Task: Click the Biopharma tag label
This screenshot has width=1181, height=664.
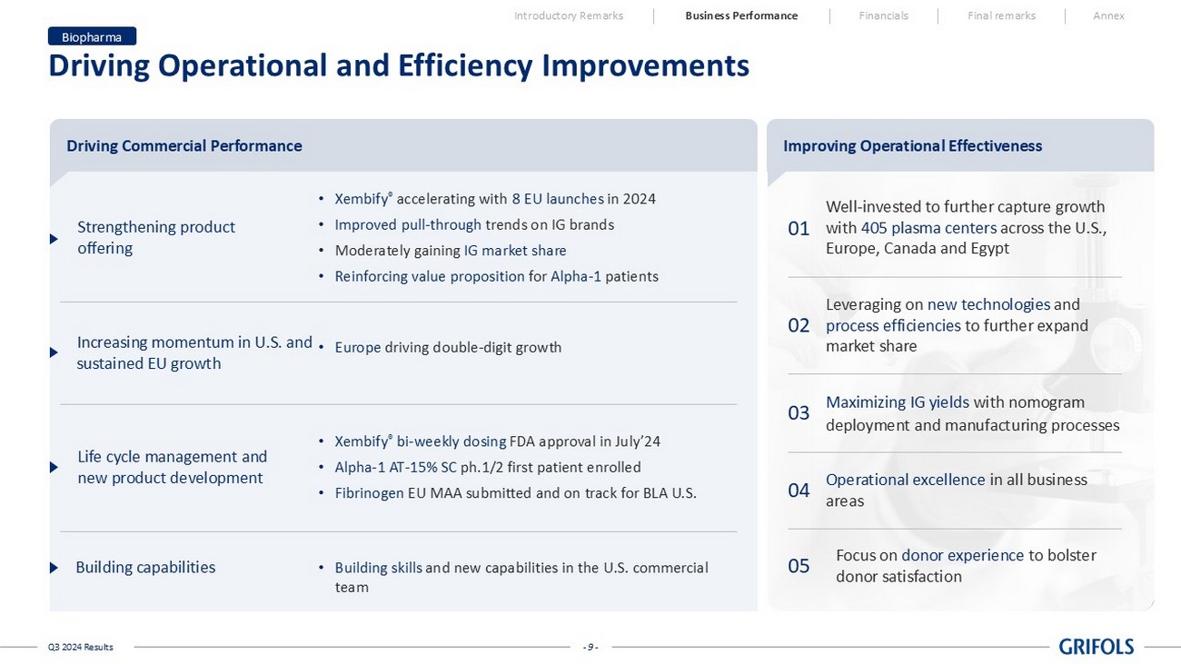Action: point(92,36)
